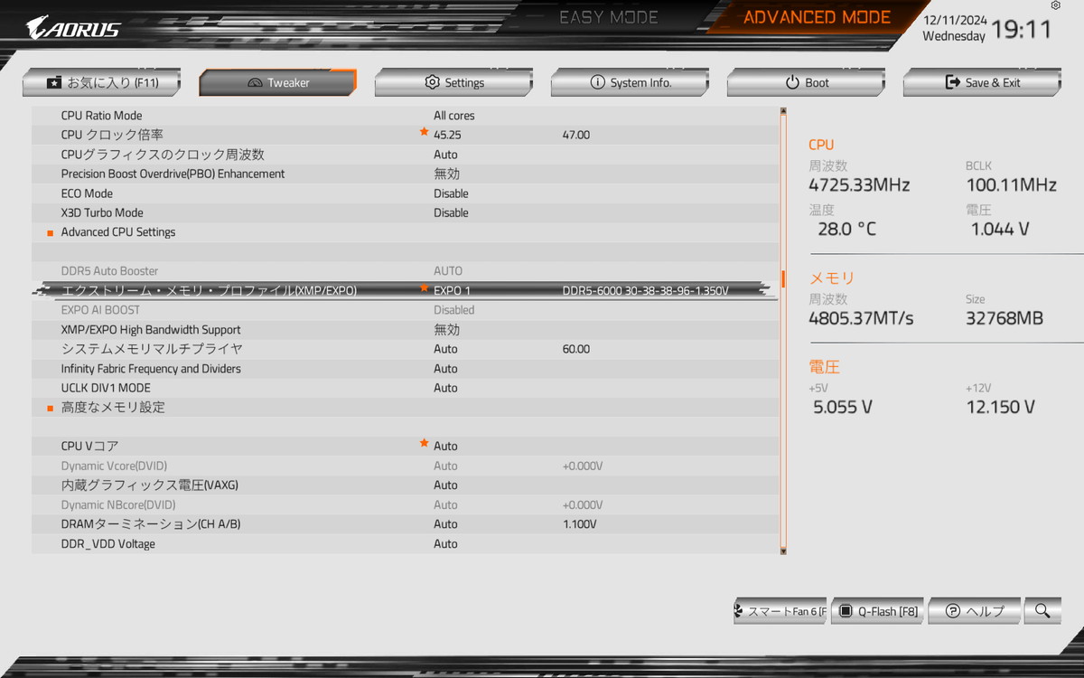1084x678 pixels.
Task: Click the CPU frequency 4725.33MHz readout
Action: click(859, 185)
